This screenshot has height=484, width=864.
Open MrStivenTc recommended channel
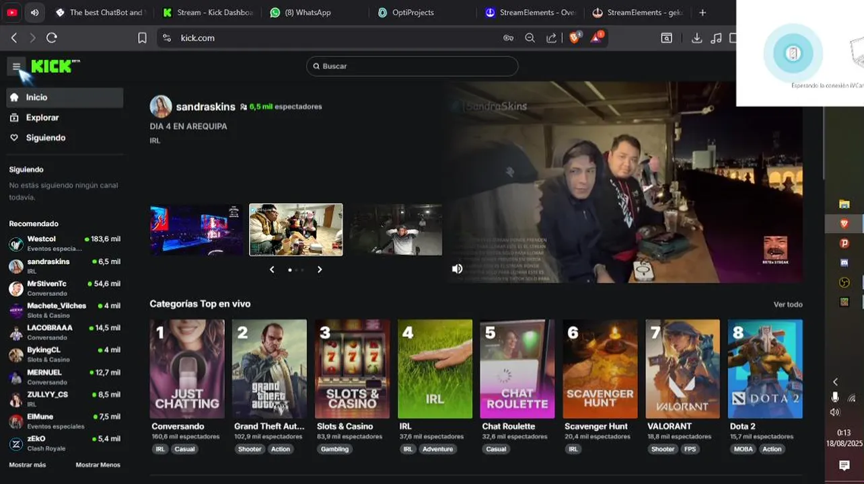pos(65,288)
